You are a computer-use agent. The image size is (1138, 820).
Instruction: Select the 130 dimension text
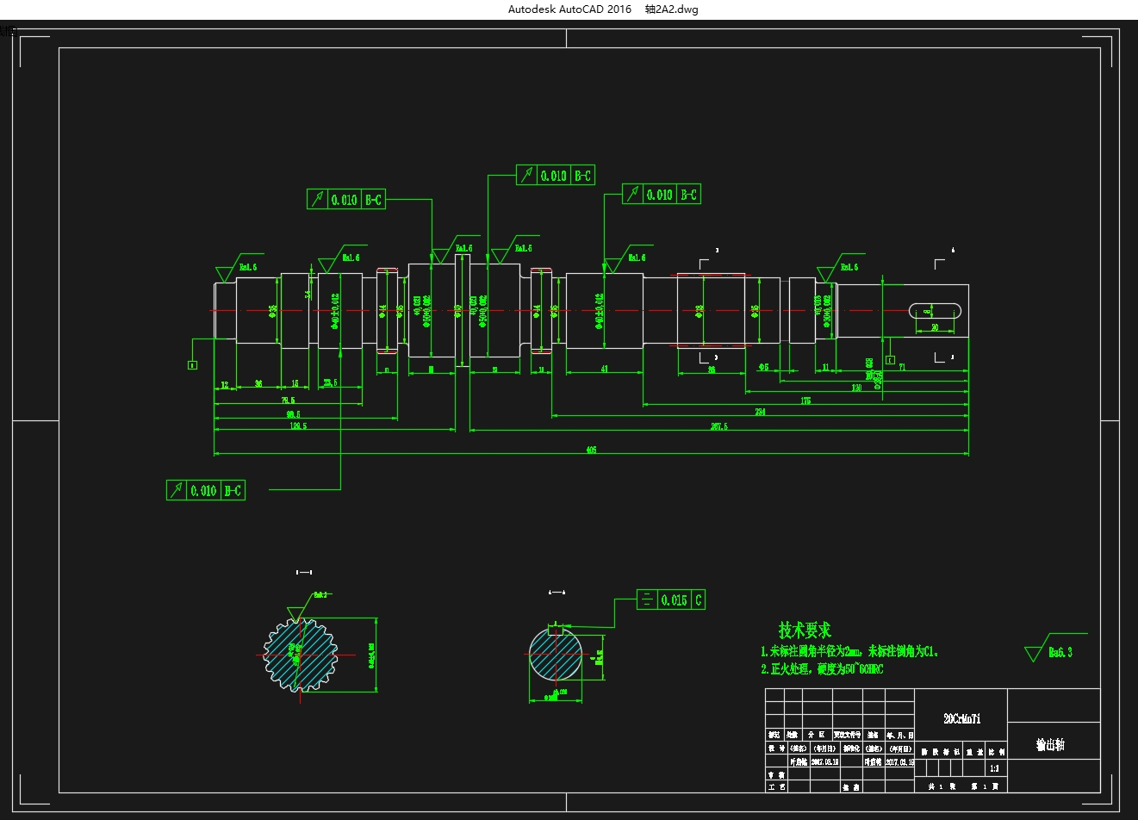point(856,388)
